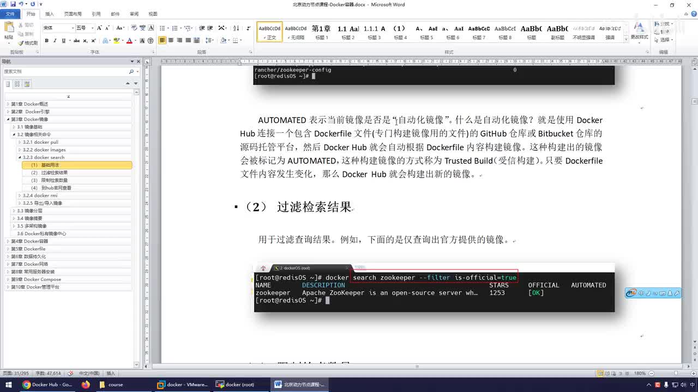Image resolution: width=698 pixels, height=392 pixels.
Task: Toggle italic formatting
Action: point(55,41)
